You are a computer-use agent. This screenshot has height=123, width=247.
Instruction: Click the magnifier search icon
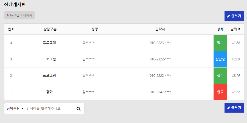click(78, 109)
